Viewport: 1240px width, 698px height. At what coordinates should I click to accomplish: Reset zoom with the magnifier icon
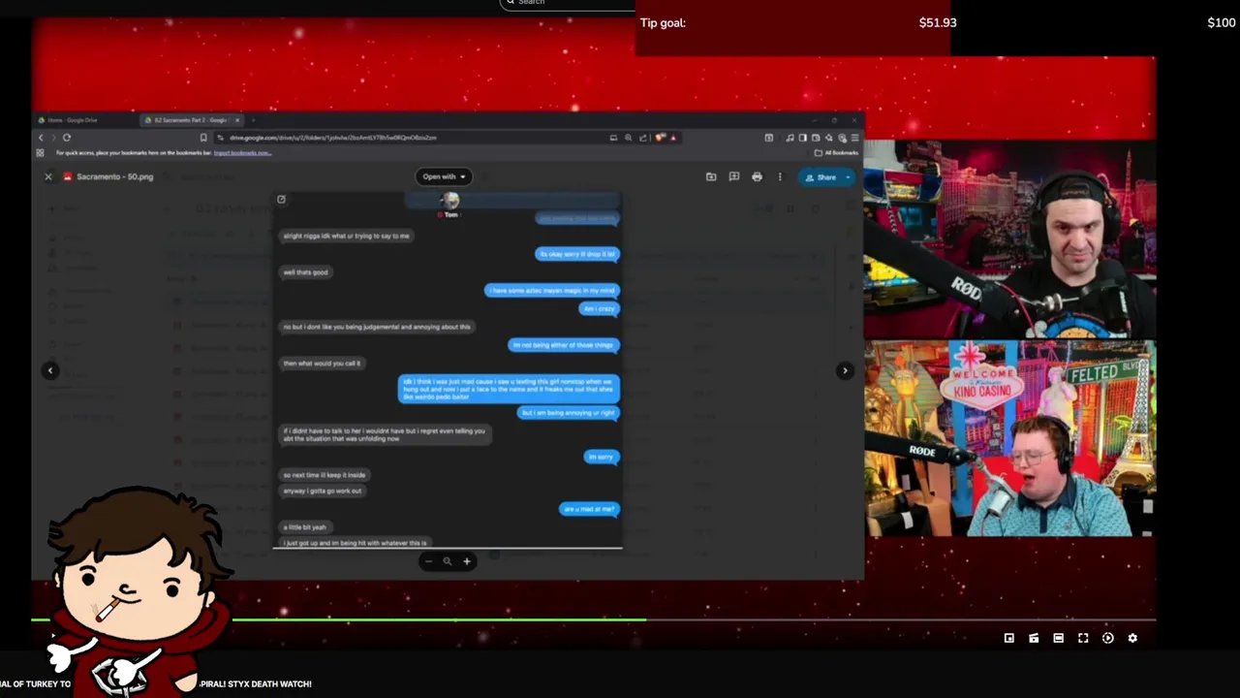coord(448,561)
